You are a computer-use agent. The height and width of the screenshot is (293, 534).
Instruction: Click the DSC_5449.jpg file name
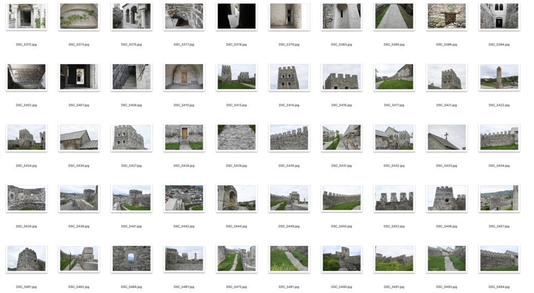click(x=289, y=226)
